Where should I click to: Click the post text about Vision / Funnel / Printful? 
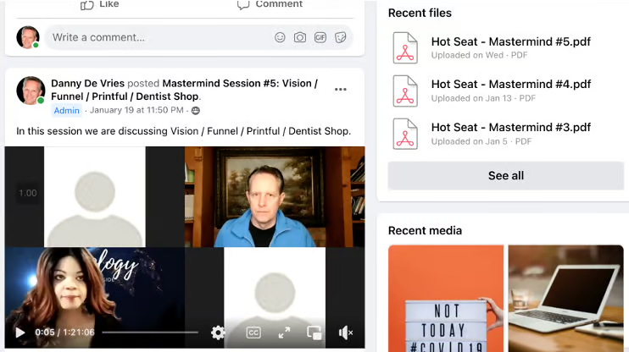click(184, 131)
